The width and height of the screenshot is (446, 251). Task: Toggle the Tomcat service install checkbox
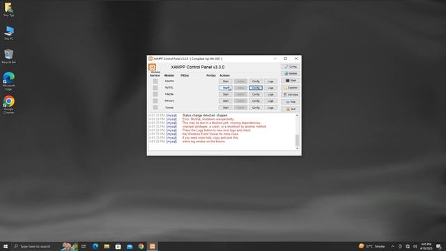[x=155, y=107]
